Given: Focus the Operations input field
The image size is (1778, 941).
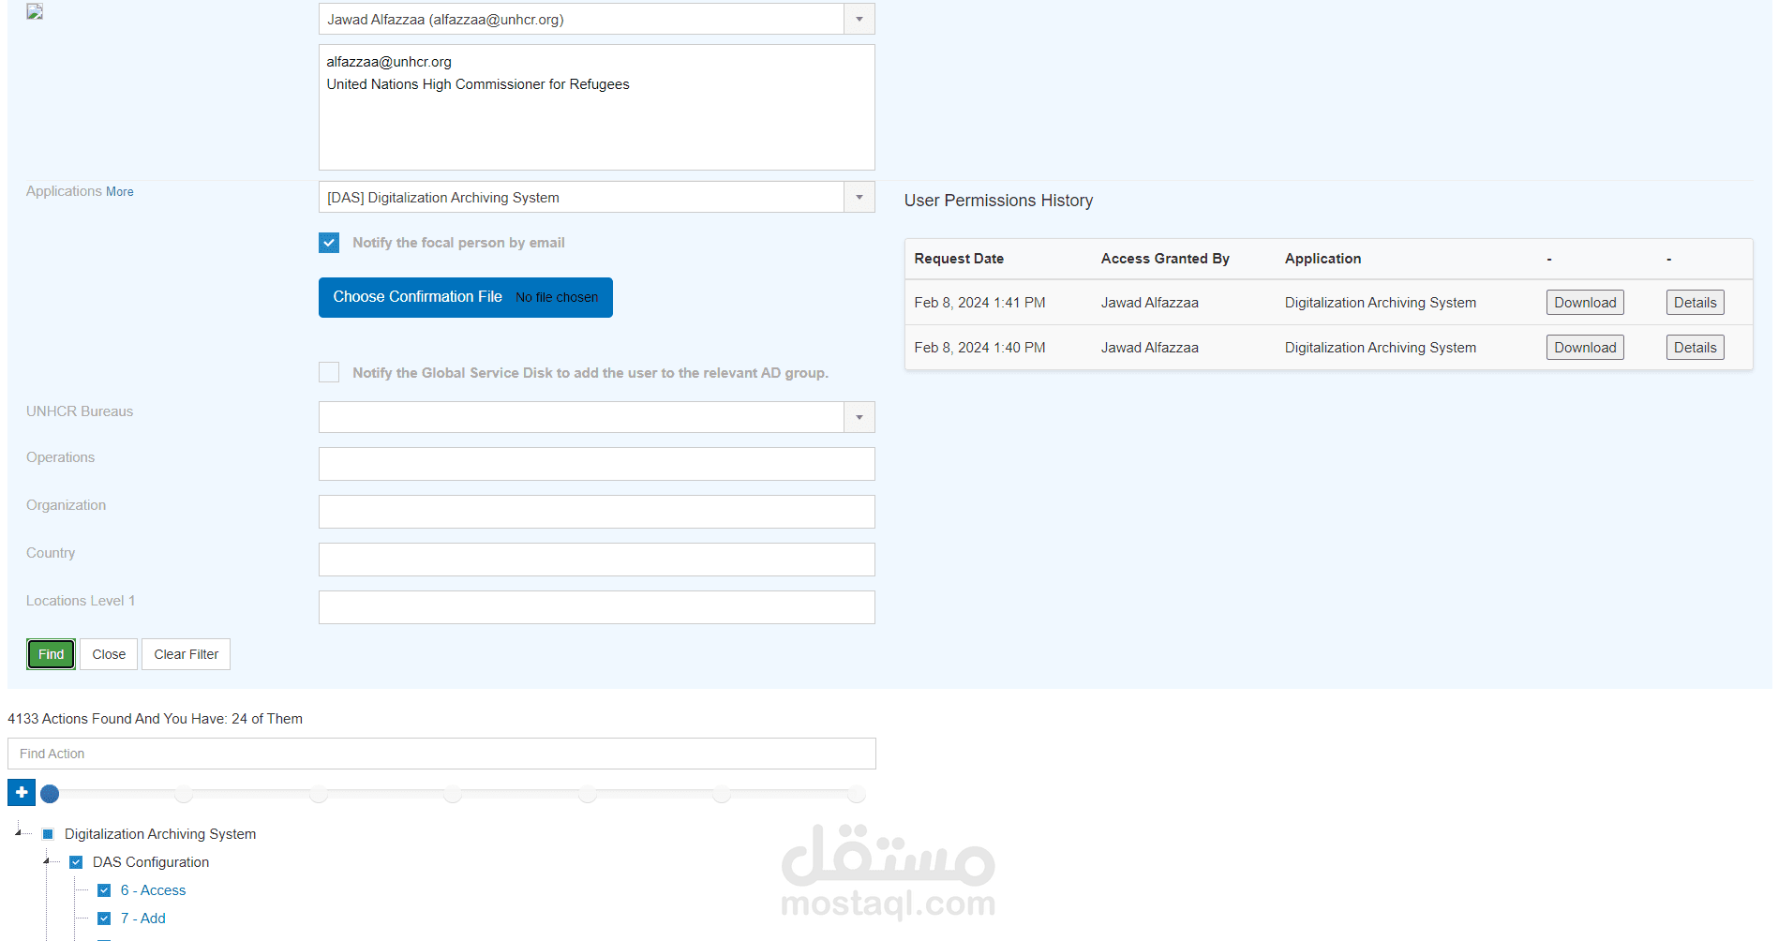Looking at the screenshot, I should (x=597, y=464).
